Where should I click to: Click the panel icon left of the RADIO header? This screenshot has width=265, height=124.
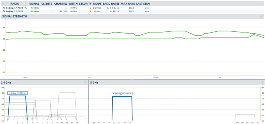(4, 4)
